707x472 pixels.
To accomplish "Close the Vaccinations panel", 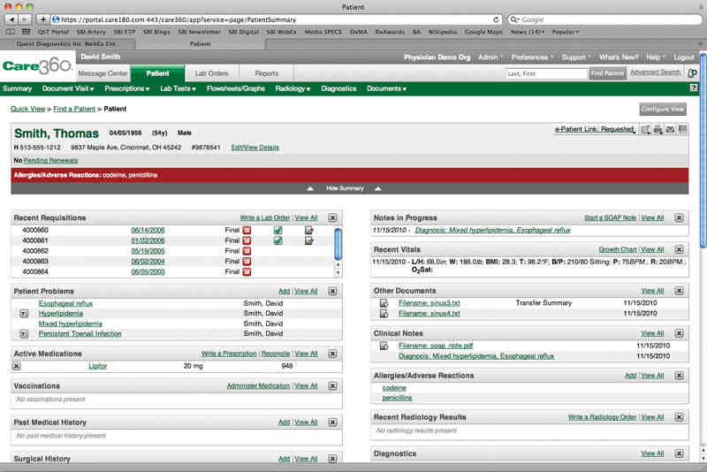I will point(332,386).
